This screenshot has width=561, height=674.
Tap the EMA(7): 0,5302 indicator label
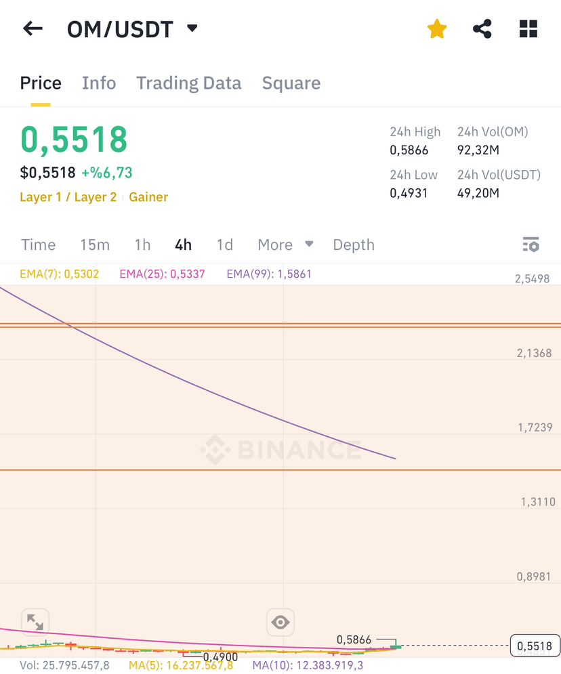tap(60, 274)
